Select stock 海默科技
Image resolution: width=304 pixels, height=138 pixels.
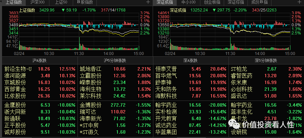click(x=191, y=96)
